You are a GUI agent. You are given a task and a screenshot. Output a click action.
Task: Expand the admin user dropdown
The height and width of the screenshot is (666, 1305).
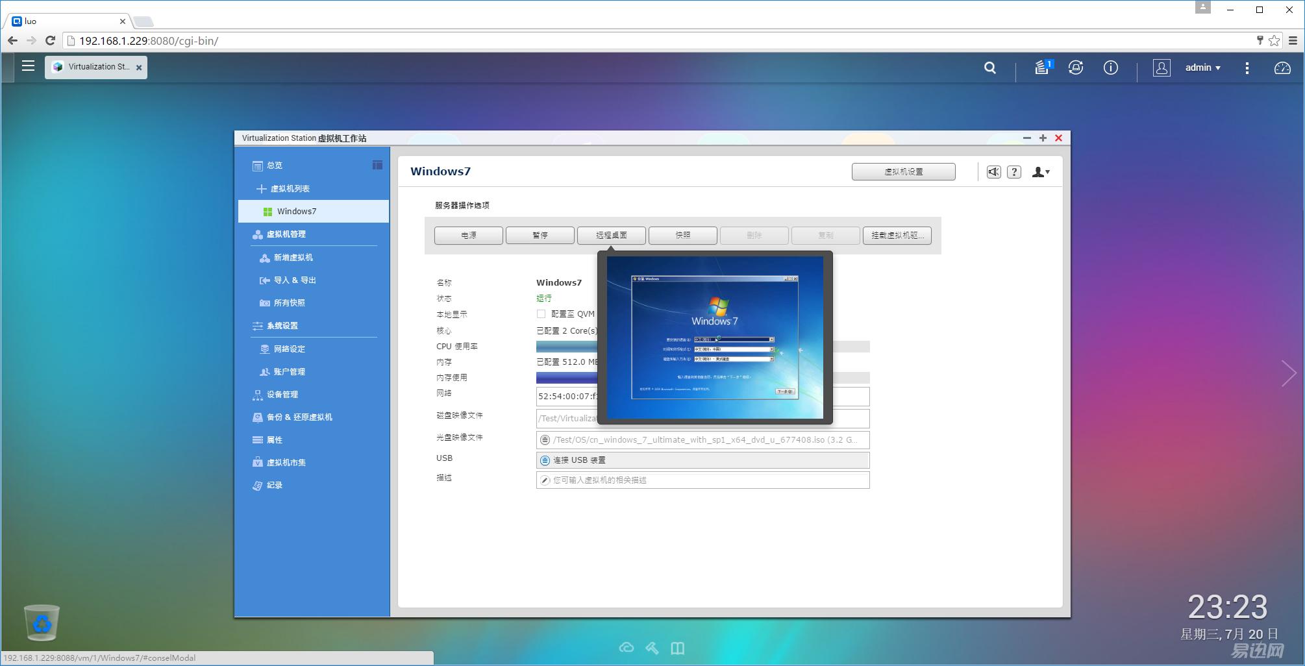click(x=1202, y=68)
